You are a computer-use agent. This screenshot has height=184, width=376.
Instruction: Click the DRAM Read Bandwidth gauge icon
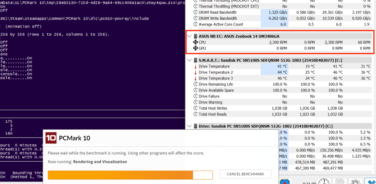tap(195, 13)
